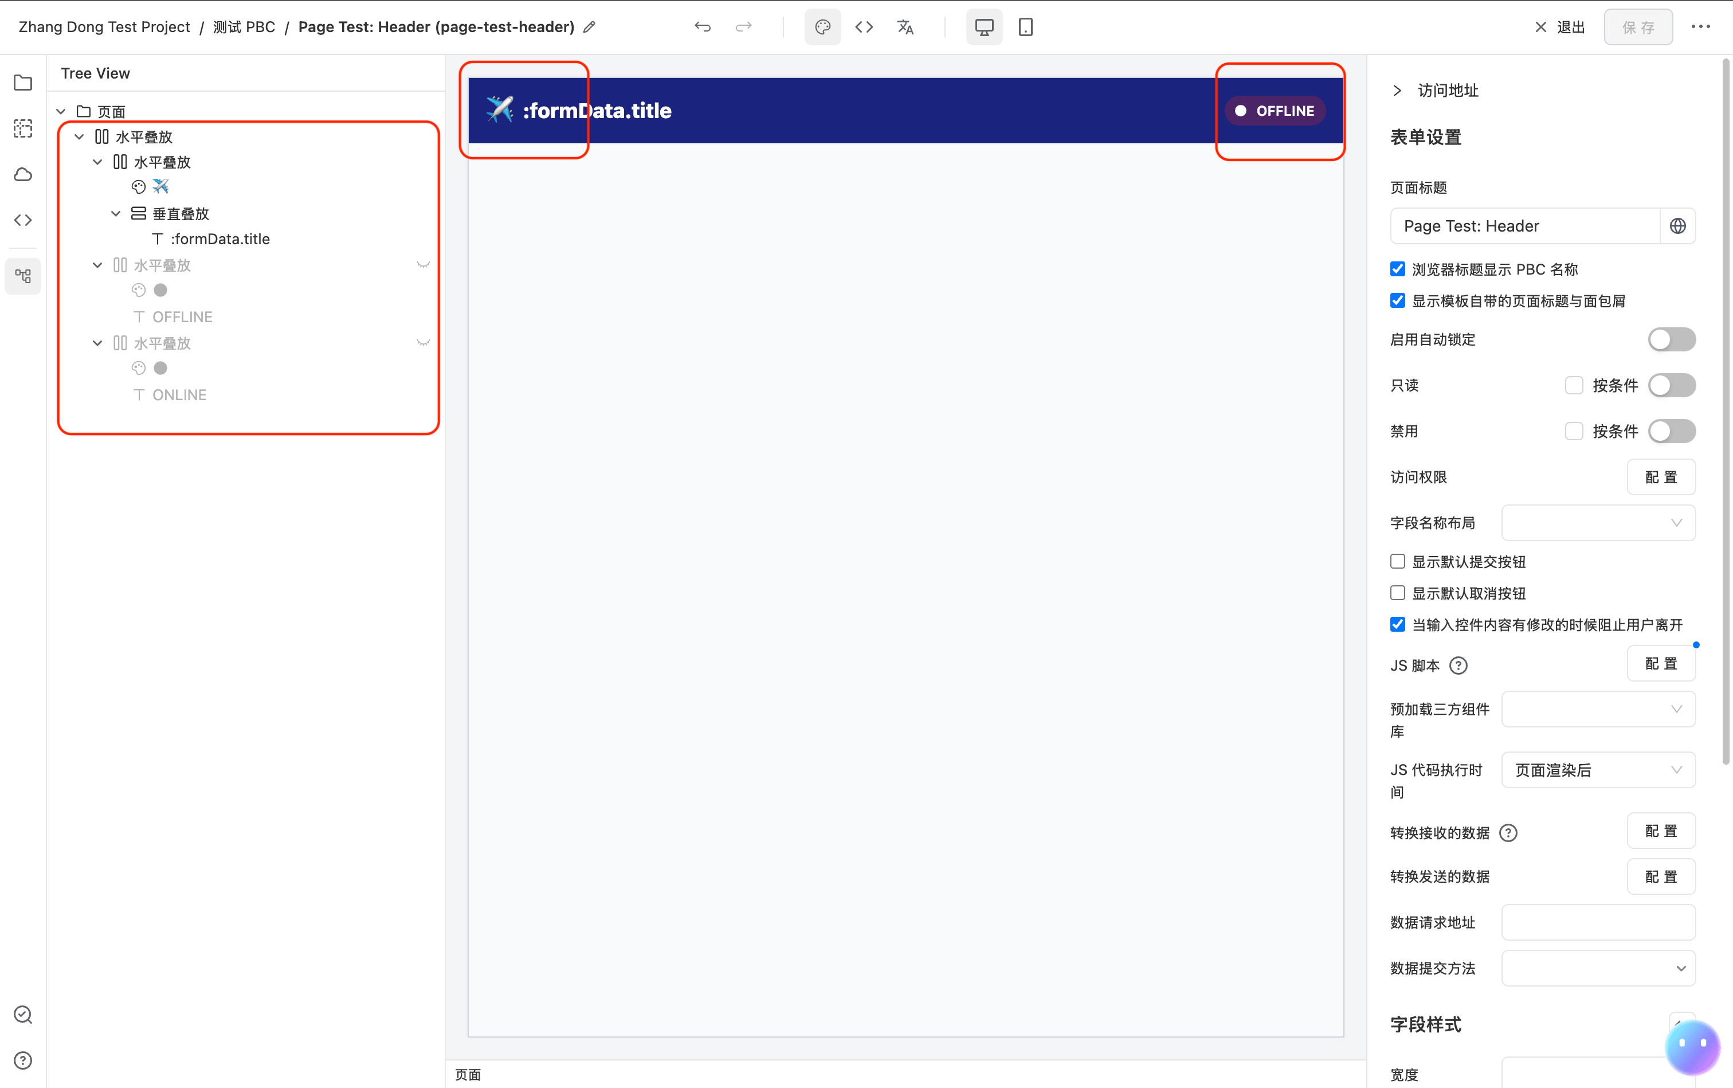Image resolution: width=1733 pixels, height=1088 pixels.
Task: Open the 数据提交方法 dropdown
Action: tap(1598, 969)
